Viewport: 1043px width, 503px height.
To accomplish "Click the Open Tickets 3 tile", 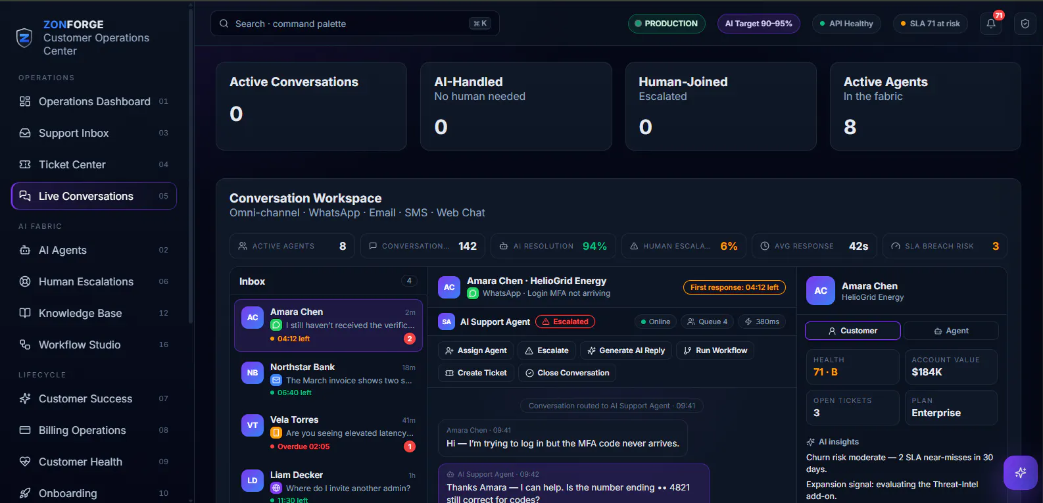I will tap(852, 407).
